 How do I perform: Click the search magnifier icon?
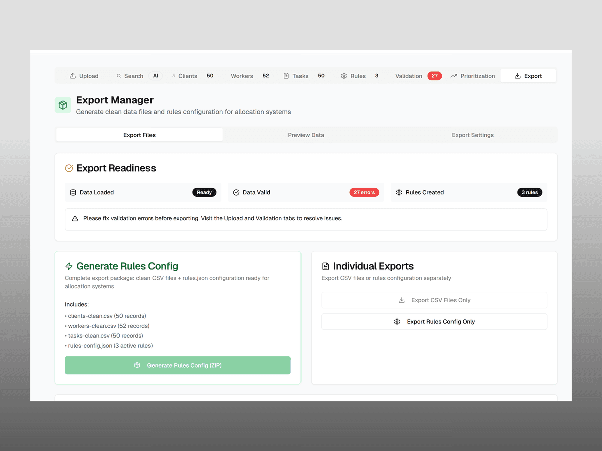click(119, 76)
